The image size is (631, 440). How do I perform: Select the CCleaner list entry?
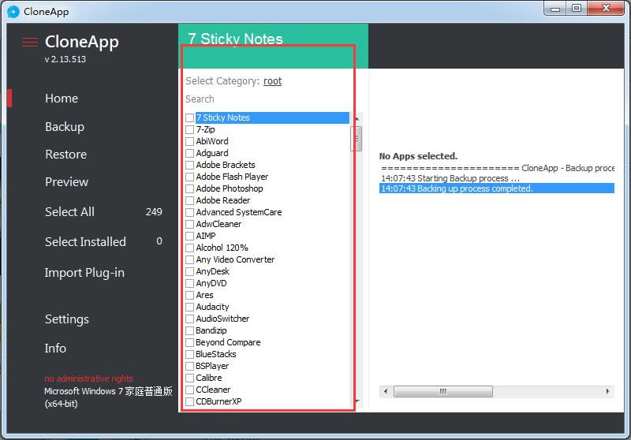213,390
